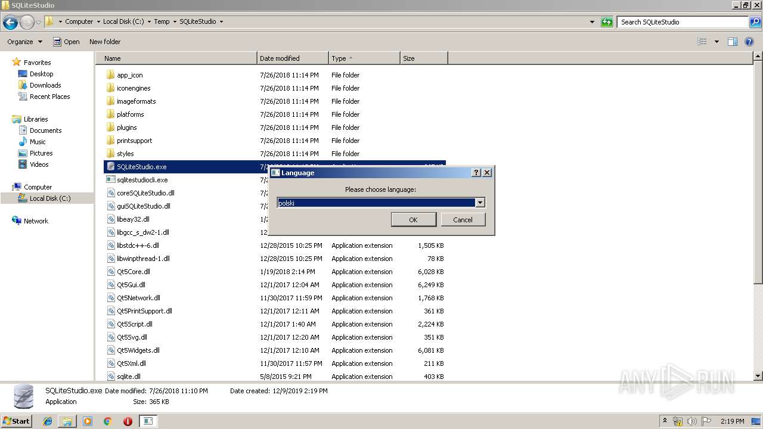Select libwinpthread-1.dll file

tap(143, 259)
